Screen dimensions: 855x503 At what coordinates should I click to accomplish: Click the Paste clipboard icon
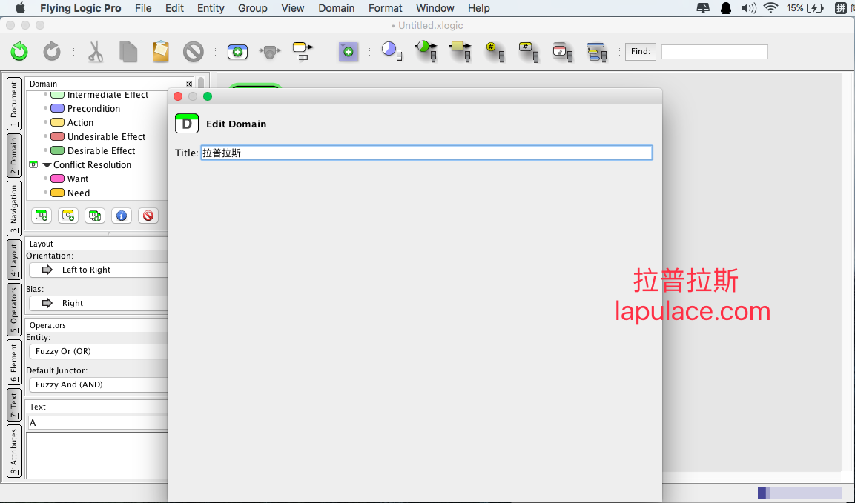[x=161, y=52]
